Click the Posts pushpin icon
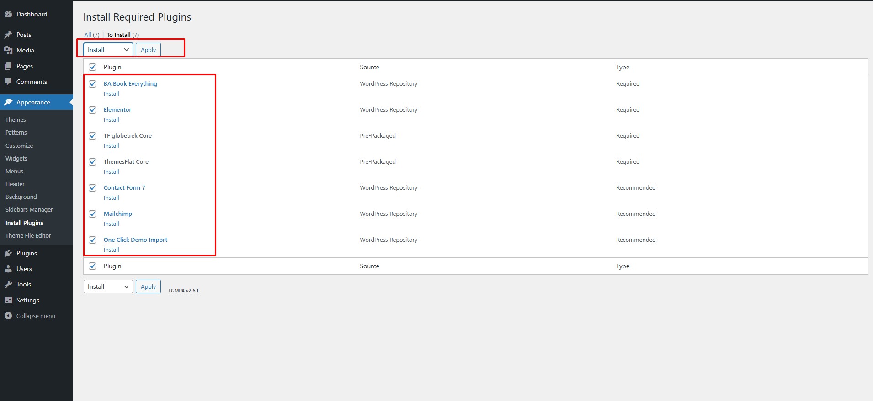Viewport: 873px width, 401px height. (8, 35)
